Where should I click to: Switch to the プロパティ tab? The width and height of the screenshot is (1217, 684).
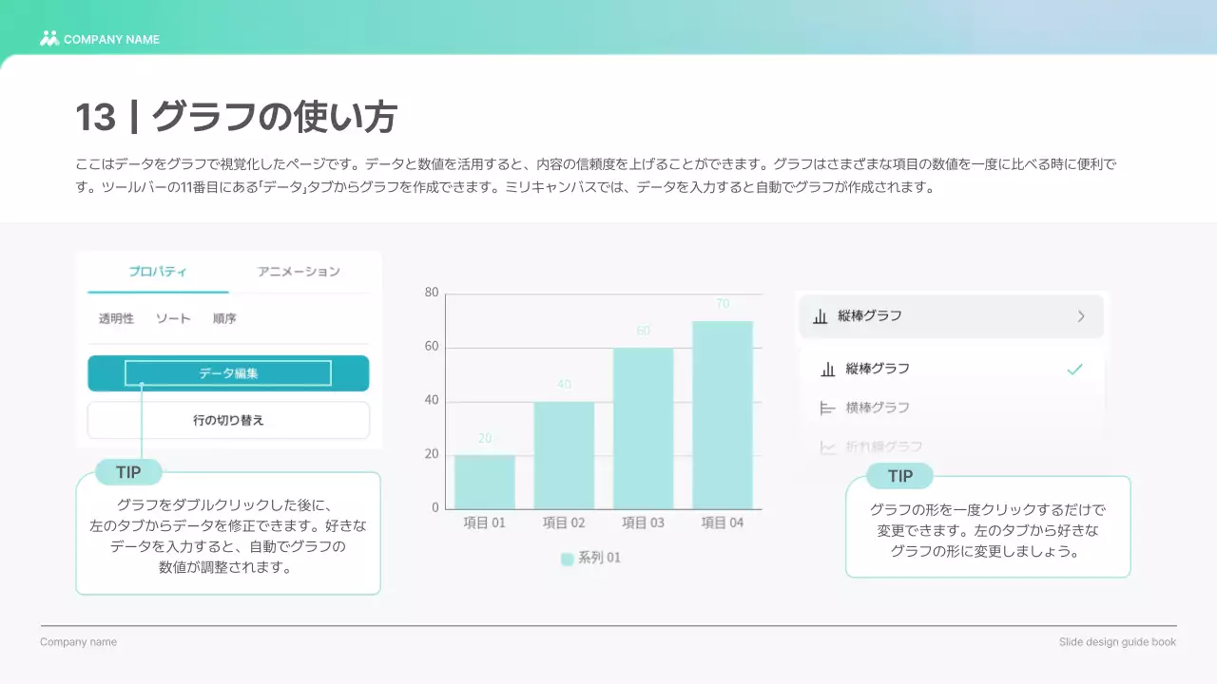pyautogui.click(x=158, y=272)
